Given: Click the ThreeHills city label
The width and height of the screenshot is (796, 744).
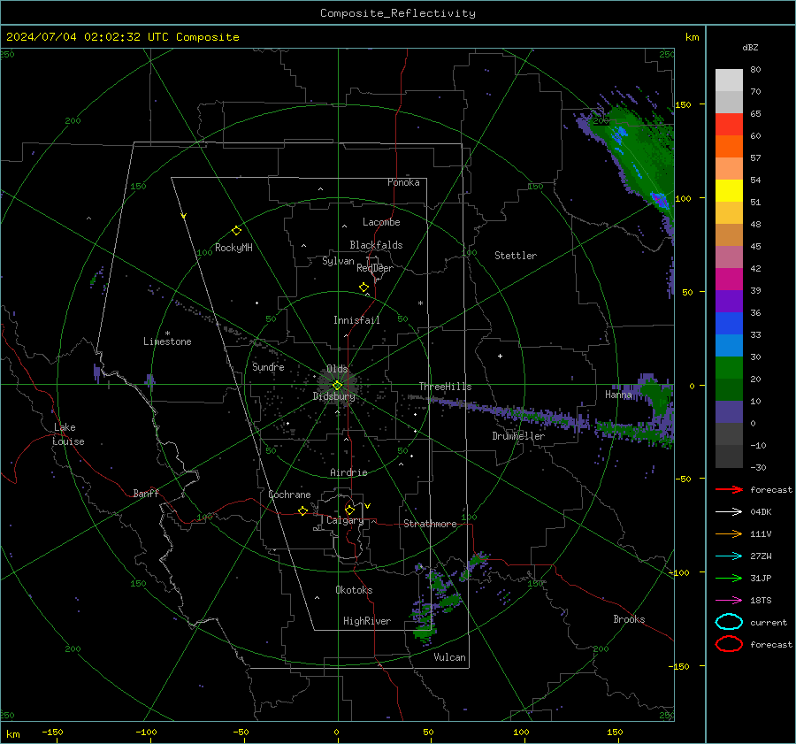Looking at the screenshot, I should 445,387.
